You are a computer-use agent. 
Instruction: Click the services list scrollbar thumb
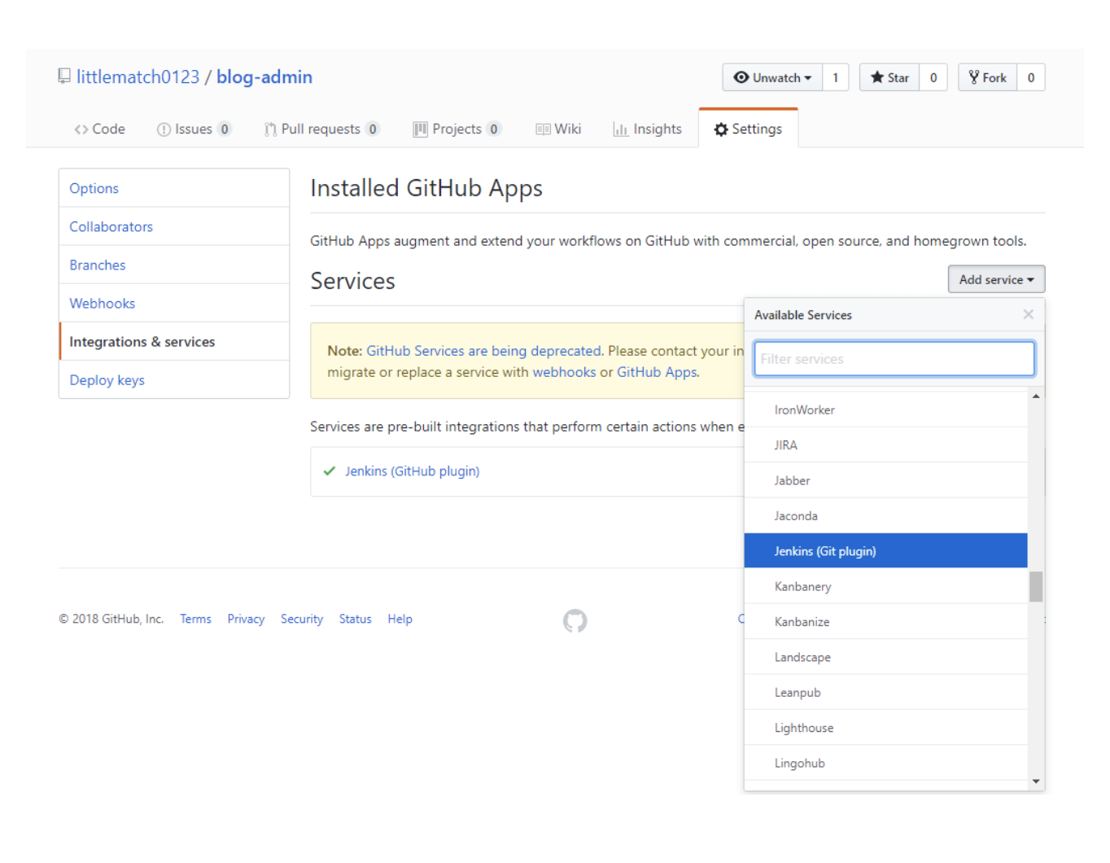1036,586
